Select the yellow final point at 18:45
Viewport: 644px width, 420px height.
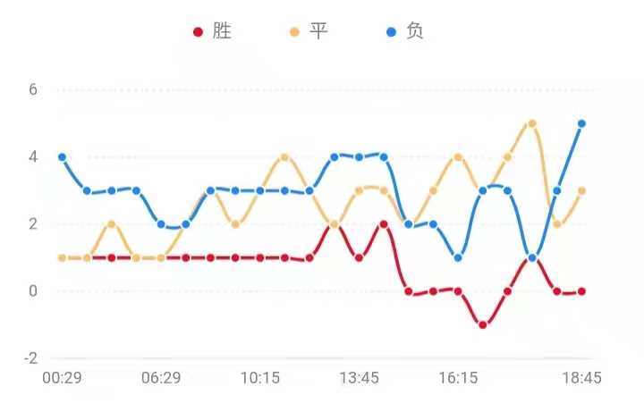tap(581, 190)
